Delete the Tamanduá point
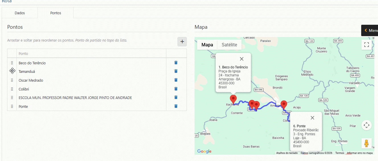Viewport: 378px width, 161px height. pos(176,71)
